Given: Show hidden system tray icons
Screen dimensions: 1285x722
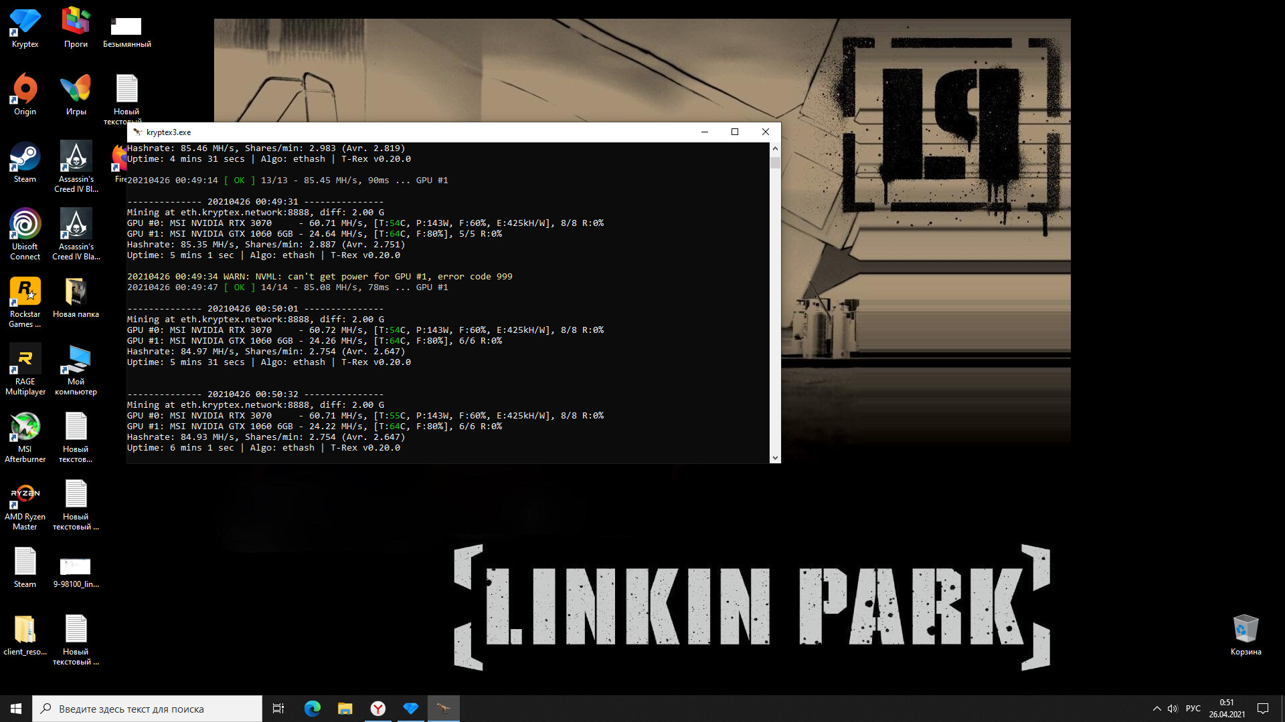Looking at the screenshot, I should click(1156, 709).
